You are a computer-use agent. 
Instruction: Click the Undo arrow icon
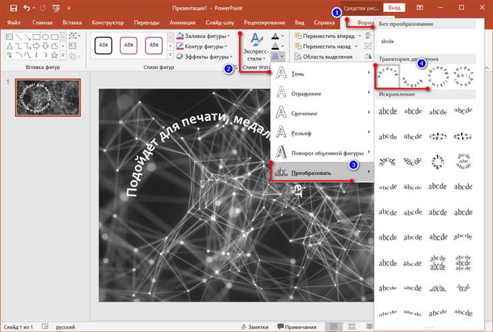coord(26,8)
